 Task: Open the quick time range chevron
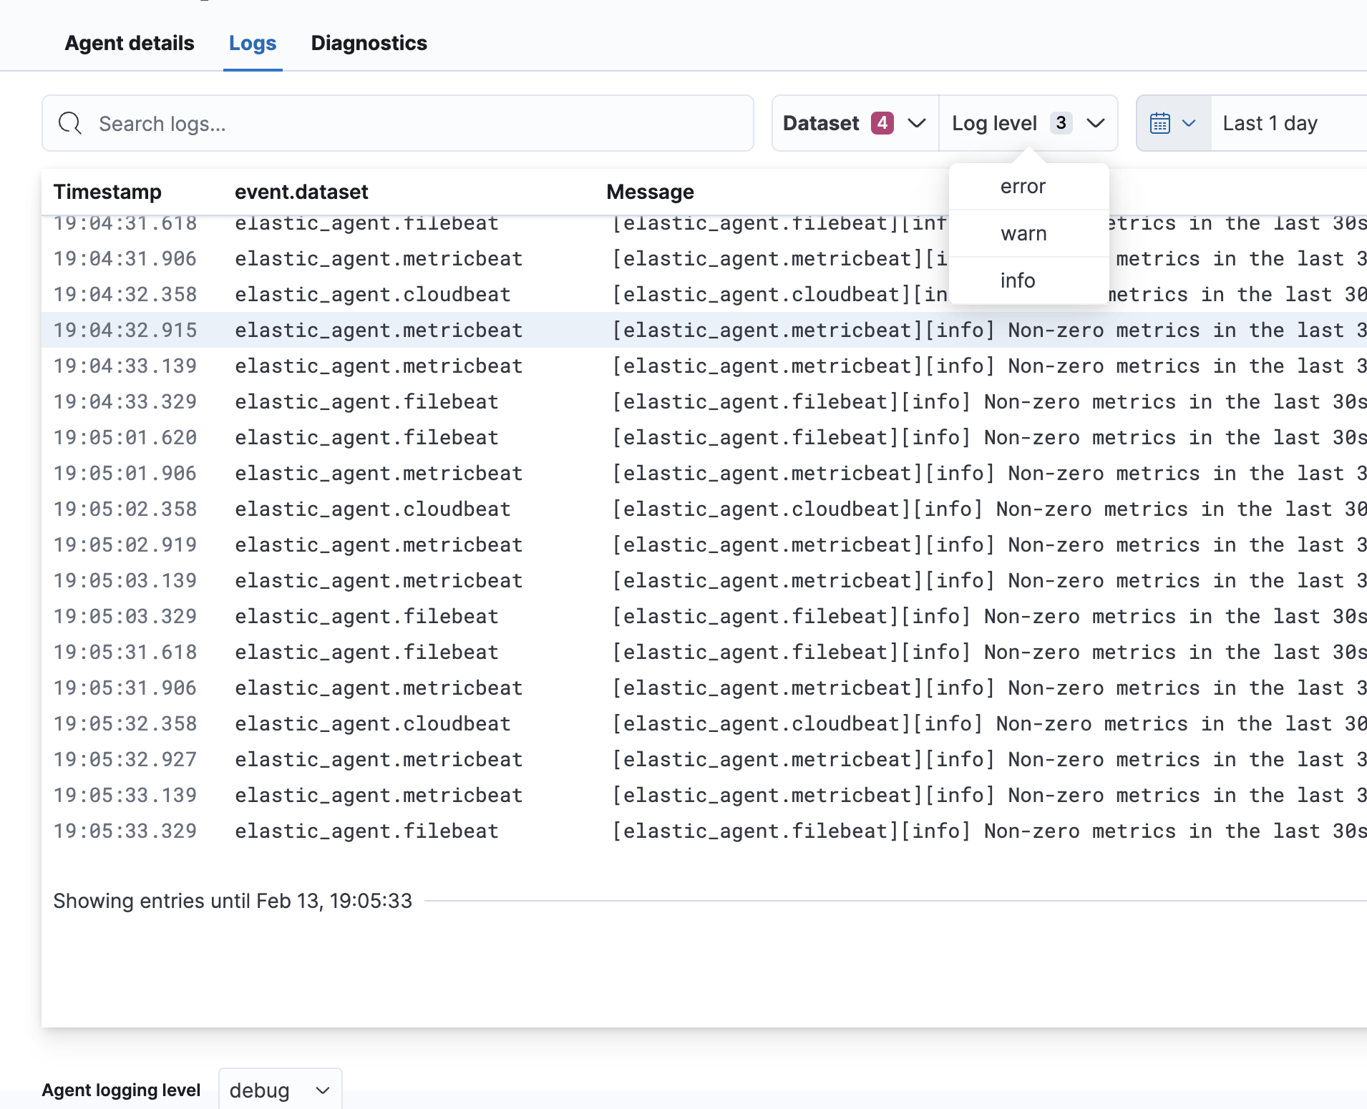tap(1189, 123)
